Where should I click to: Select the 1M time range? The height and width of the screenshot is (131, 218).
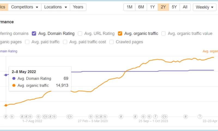pos(129,7)
